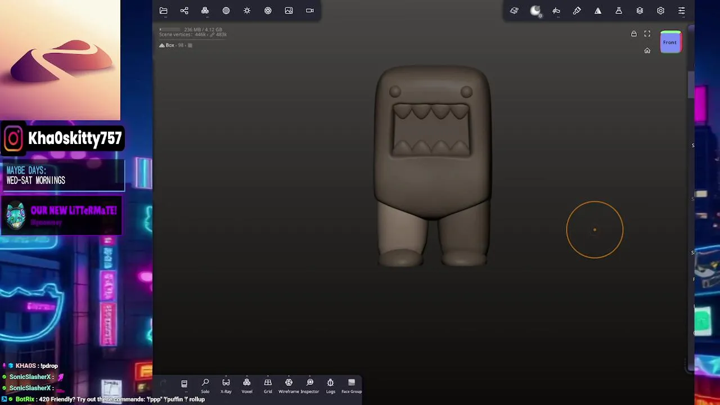Open the matcap sphere paint settings
Image resolution: width=720 pixels, height=405 pixels.
(x=535, y=11)
